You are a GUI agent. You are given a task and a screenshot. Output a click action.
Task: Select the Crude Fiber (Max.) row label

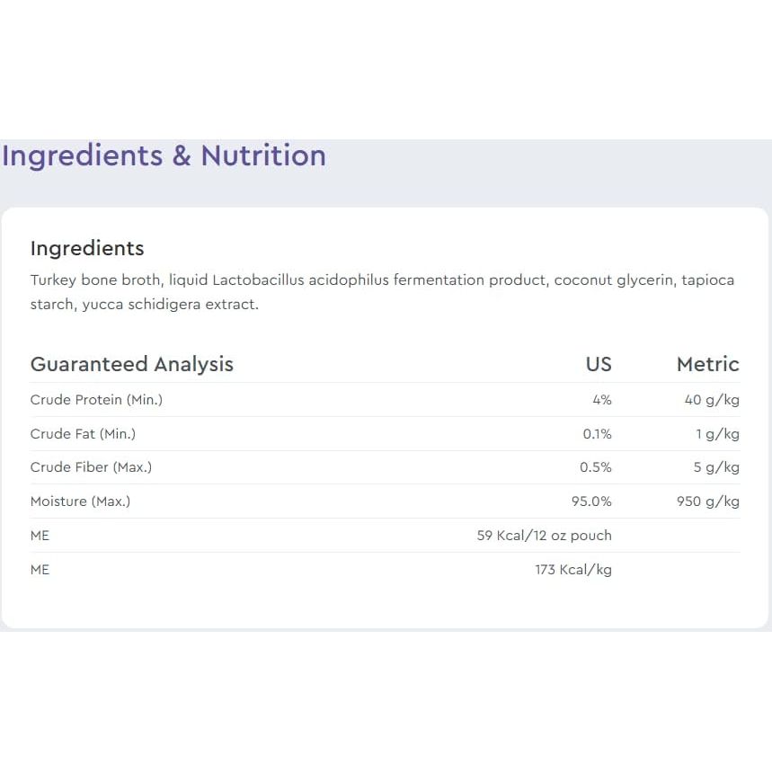point(91,467)
